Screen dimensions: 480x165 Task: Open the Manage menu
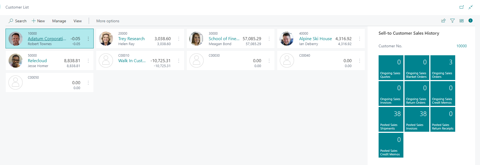[59, 21]
